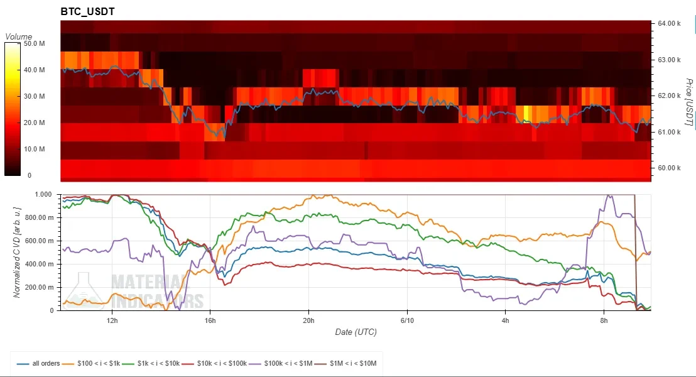Toggle the 'all orders' legend label
The image size is (696, 377).
pos(46,363)
